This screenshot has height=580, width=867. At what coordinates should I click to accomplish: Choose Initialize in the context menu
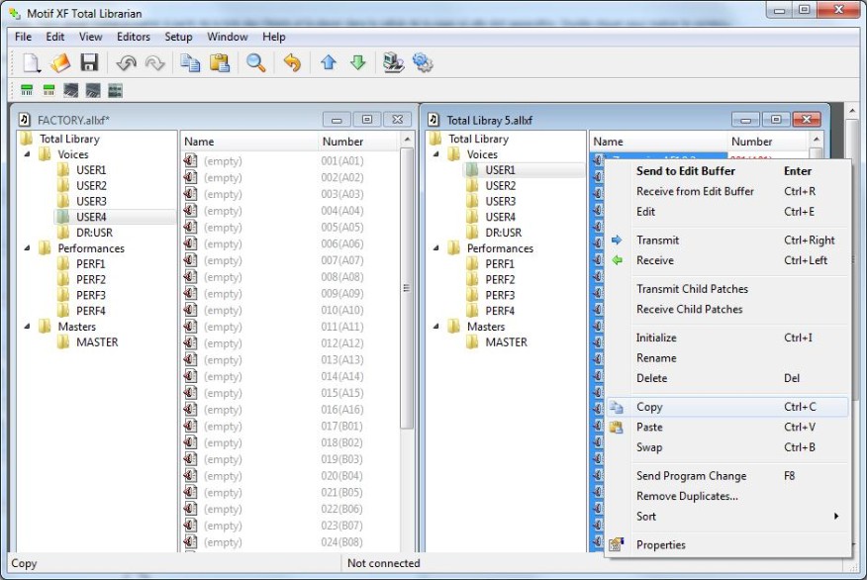pyautogui.click(x=727, y=338)
